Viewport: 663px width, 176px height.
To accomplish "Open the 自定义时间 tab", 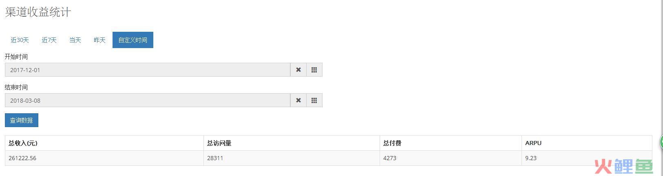I will click(x=133, y=40).
